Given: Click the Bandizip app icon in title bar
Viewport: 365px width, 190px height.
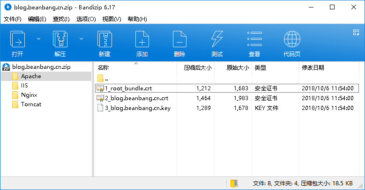Looking at the screenshot, I should pos(8,7).
